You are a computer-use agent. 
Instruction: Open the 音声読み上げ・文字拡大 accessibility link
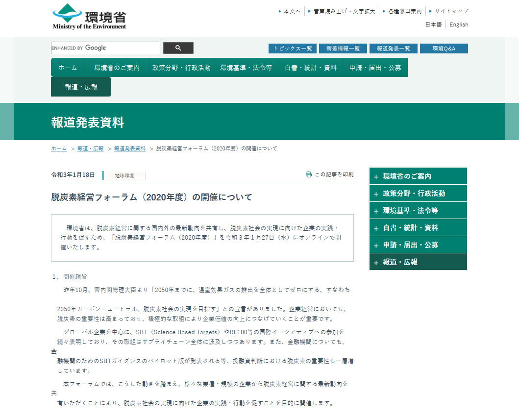[346, 10]
